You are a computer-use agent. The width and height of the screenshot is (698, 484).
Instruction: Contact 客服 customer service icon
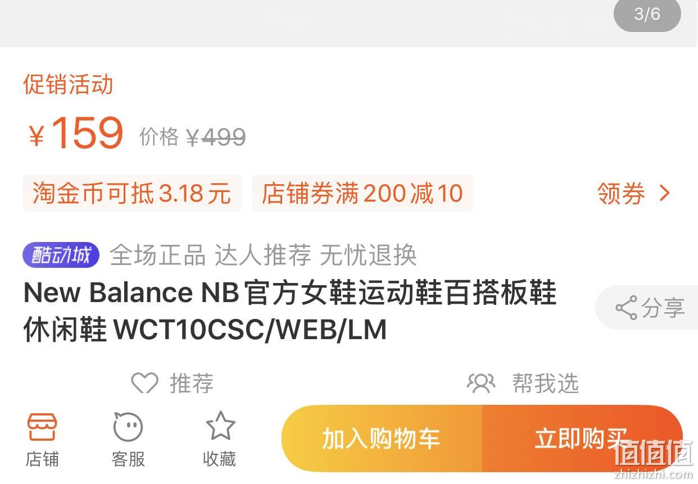(x=128, y=427)
